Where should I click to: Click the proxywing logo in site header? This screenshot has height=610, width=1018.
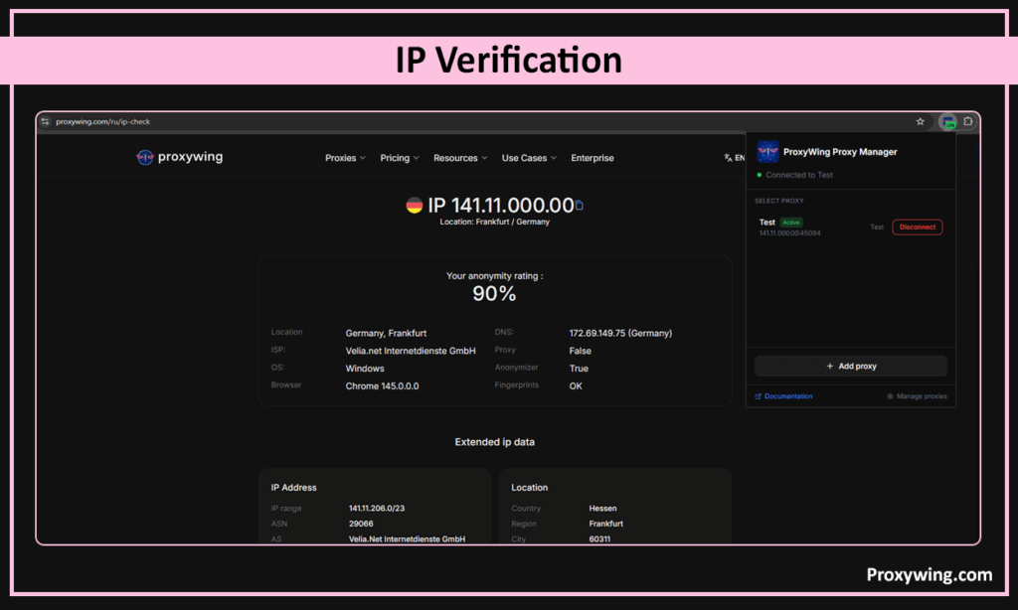pyautogui.click(x=180, y=157)
